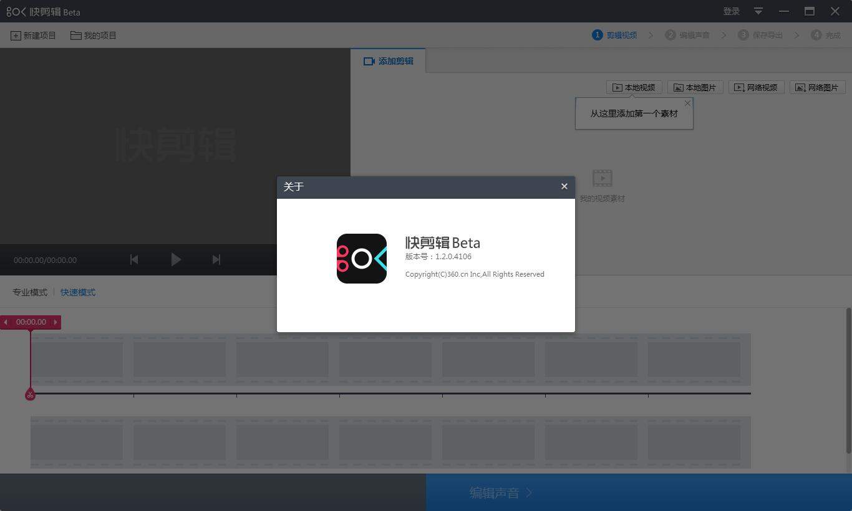The width and height of the screenshot is (852, 511).
Task: Open 我的项目 project folder
Action: (x=94, y=36)
